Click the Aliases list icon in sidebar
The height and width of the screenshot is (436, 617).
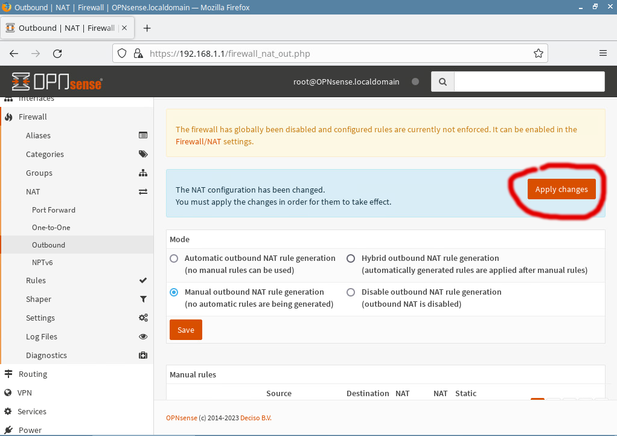tap(143, 136)
